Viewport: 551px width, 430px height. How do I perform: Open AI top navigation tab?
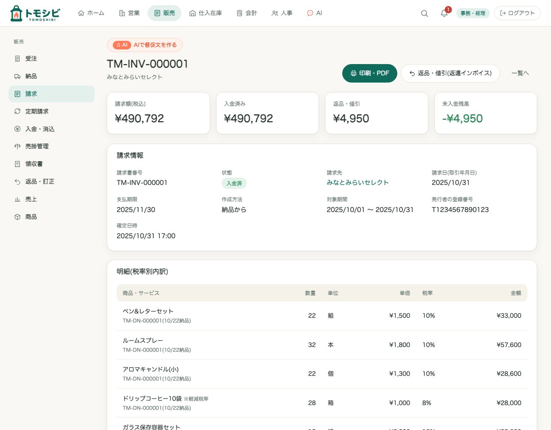point(314,13)
